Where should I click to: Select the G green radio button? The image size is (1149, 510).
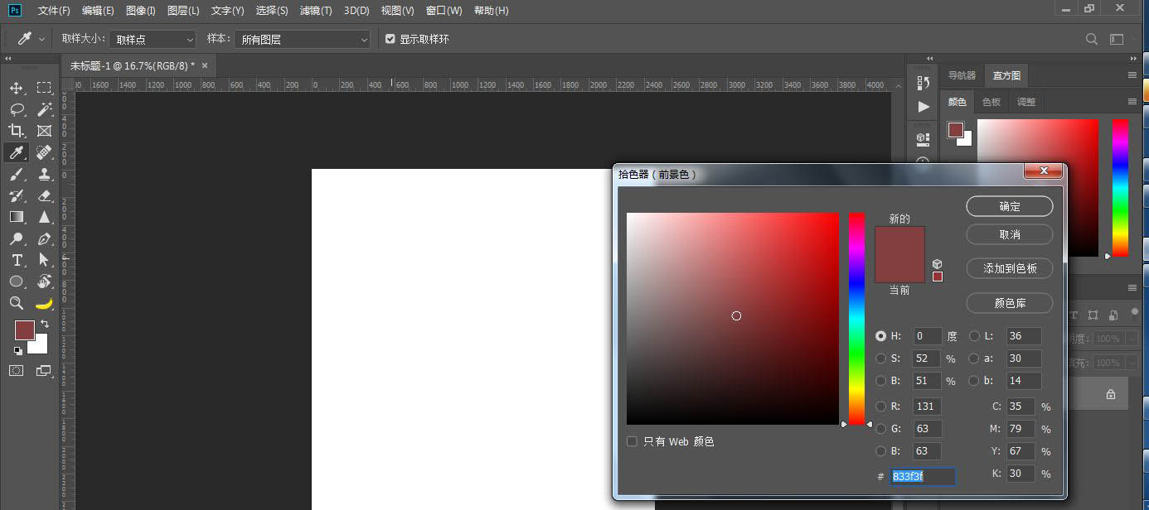(x=880, y=429)
